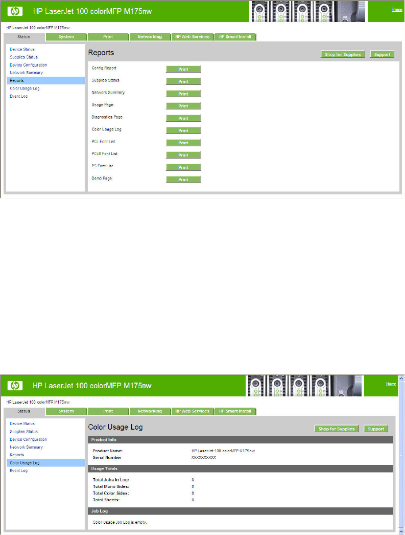The image size is (405, 535).
Task: Open Network Summary in Color Usage Log sidebar
Action: point(26,447)
